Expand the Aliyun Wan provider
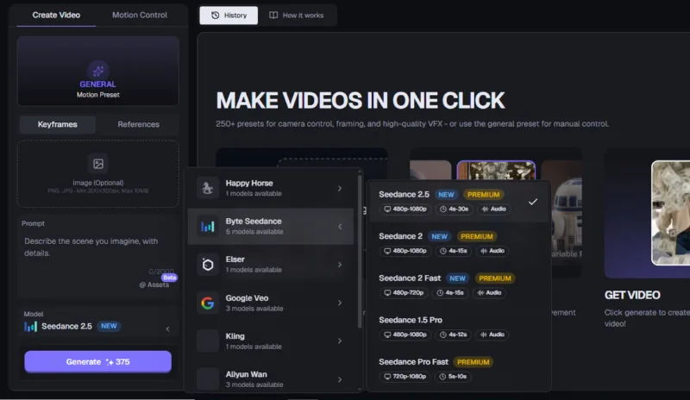The width and height of the screenshot is (690, 400). tap(271, 378)
